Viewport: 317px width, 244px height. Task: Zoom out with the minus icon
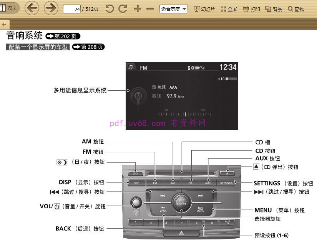pos(150,8)
